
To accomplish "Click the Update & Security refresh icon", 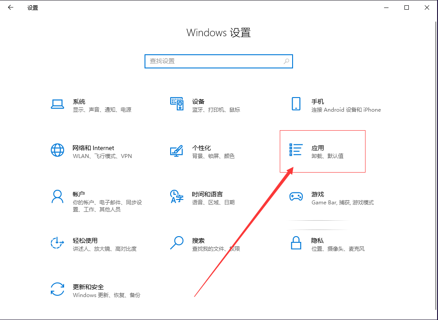I will point(57,289).
